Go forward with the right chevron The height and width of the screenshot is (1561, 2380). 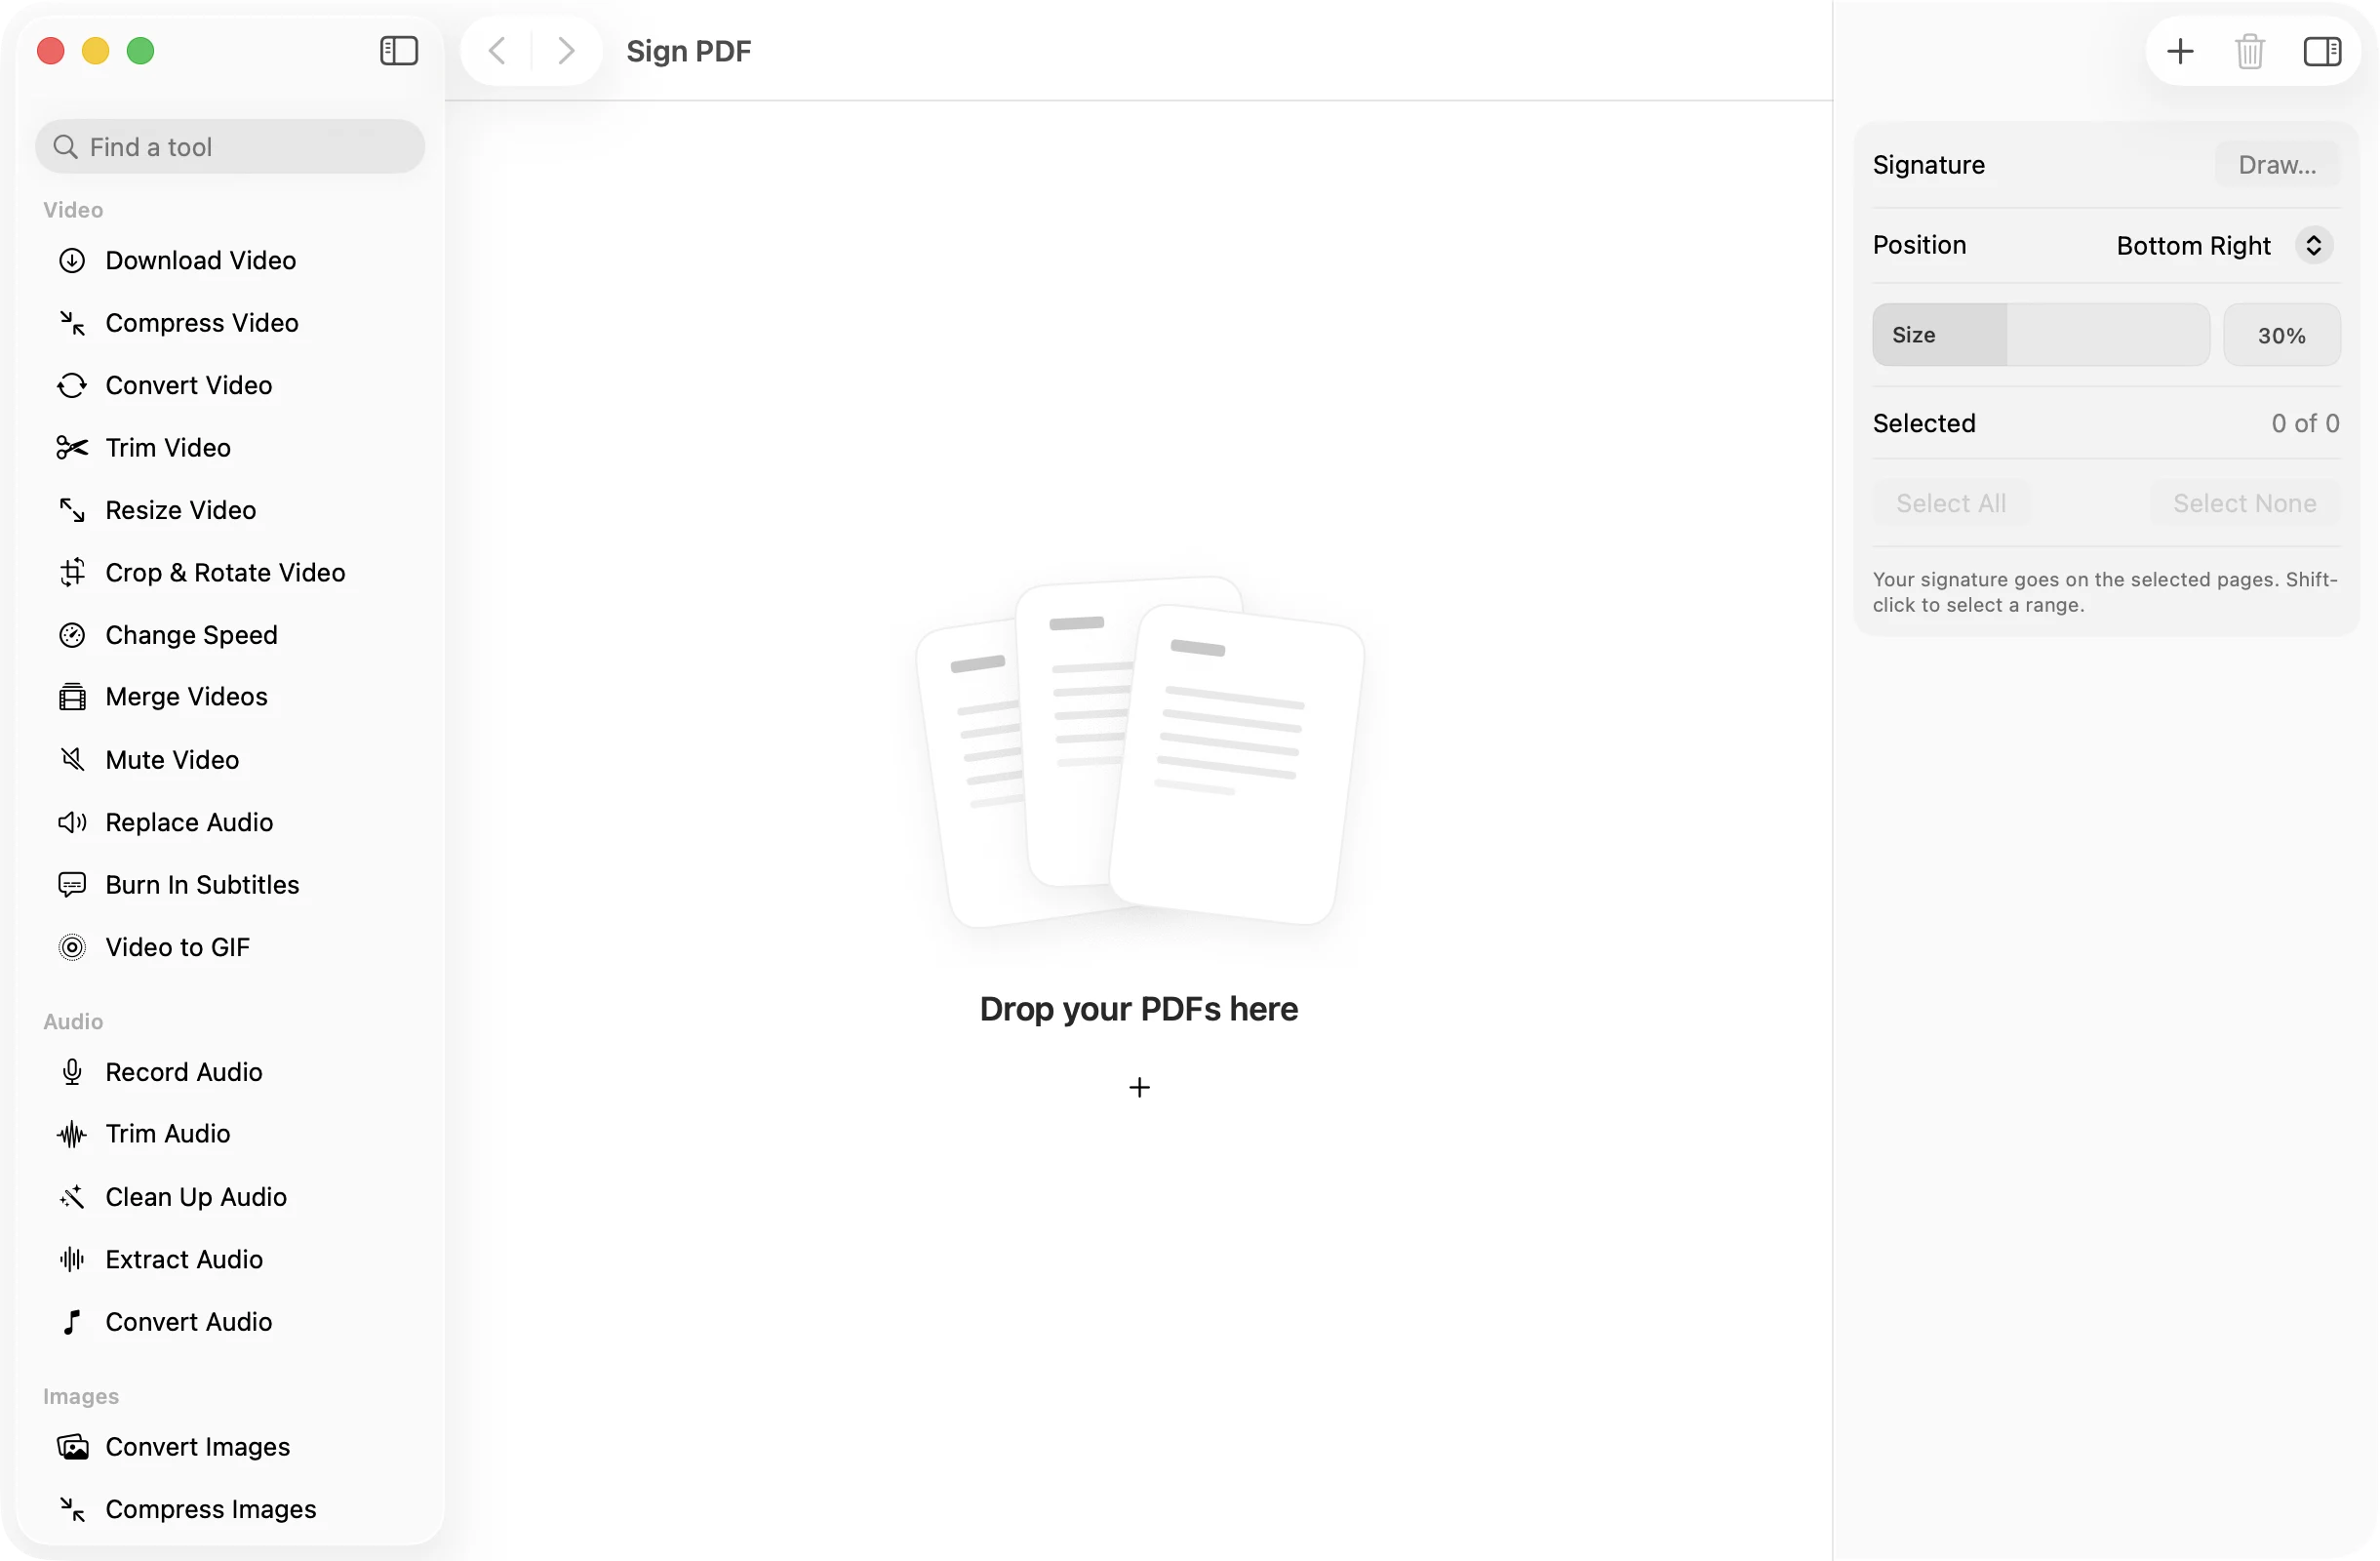(x=566, y=51)
